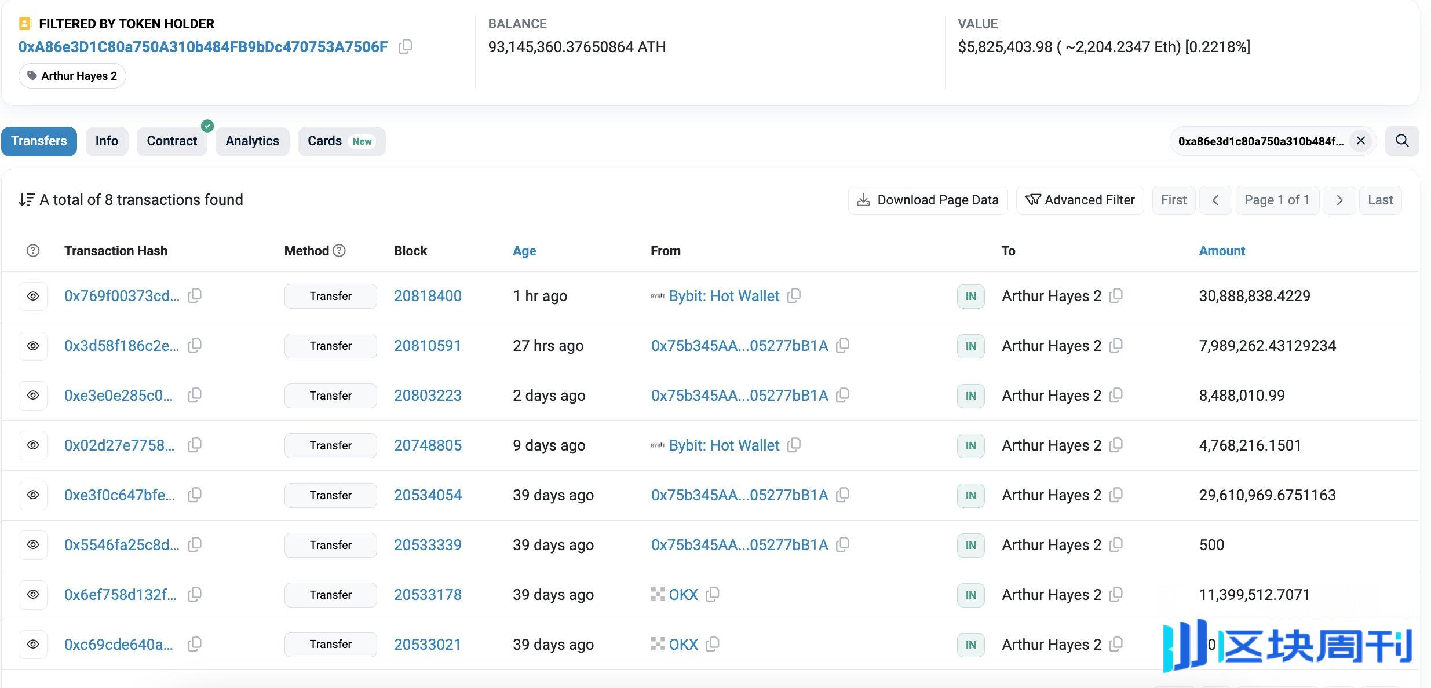Open 0x75b345AA sender in block 20533339 row
1431x688 pixels.
point(739,545)
